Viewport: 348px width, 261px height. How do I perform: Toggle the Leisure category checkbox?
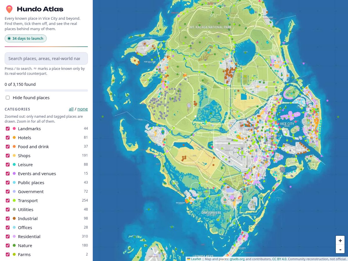pos(8,165)
